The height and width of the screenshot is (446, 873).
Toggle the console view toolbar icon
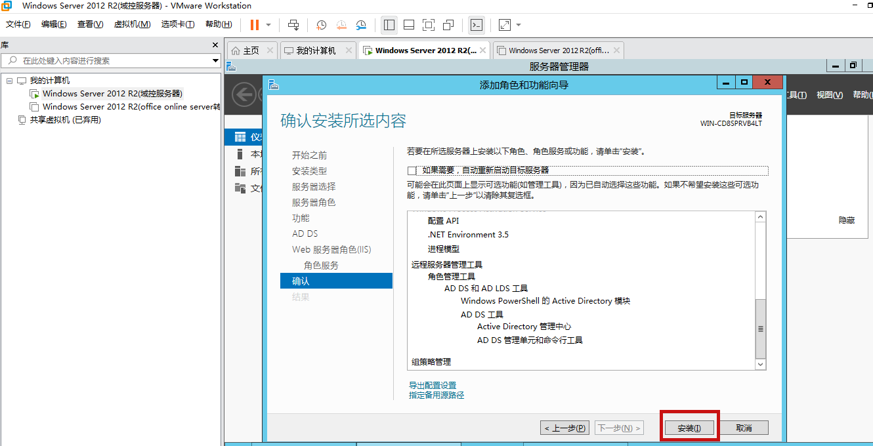477,25
